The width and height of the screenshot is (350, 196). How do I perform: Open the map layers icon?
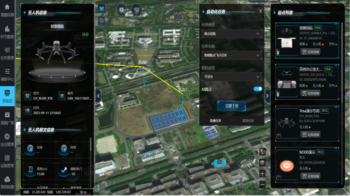(x=262, y=163)
